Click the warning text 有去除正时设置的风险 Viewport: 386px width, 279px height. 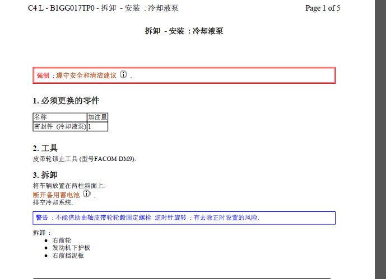(x=226, y=217)
